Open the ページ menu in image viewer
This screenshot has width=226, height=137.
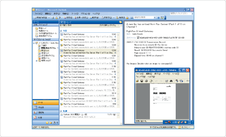coord(166,74)
